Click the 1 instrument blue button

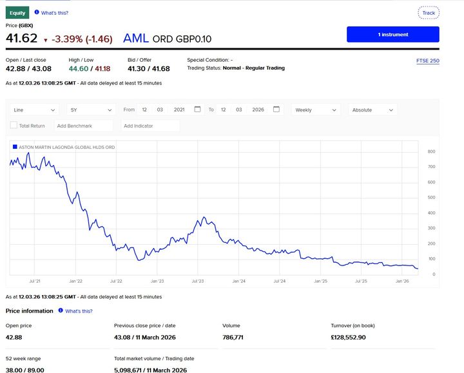point(392,34)
